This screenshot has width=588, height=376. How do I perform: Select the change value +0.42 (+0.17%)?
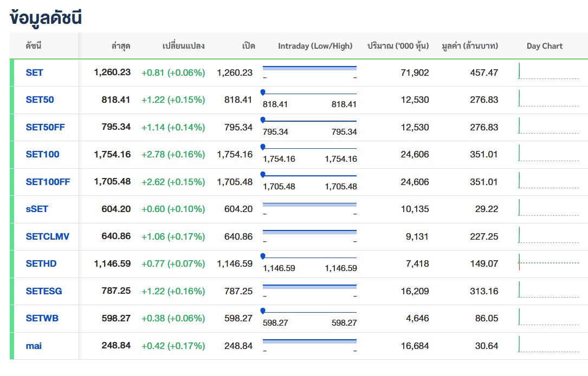pos(173,346)
